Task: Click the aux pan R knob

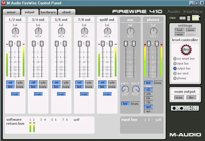Action: (x=136, y=89)
